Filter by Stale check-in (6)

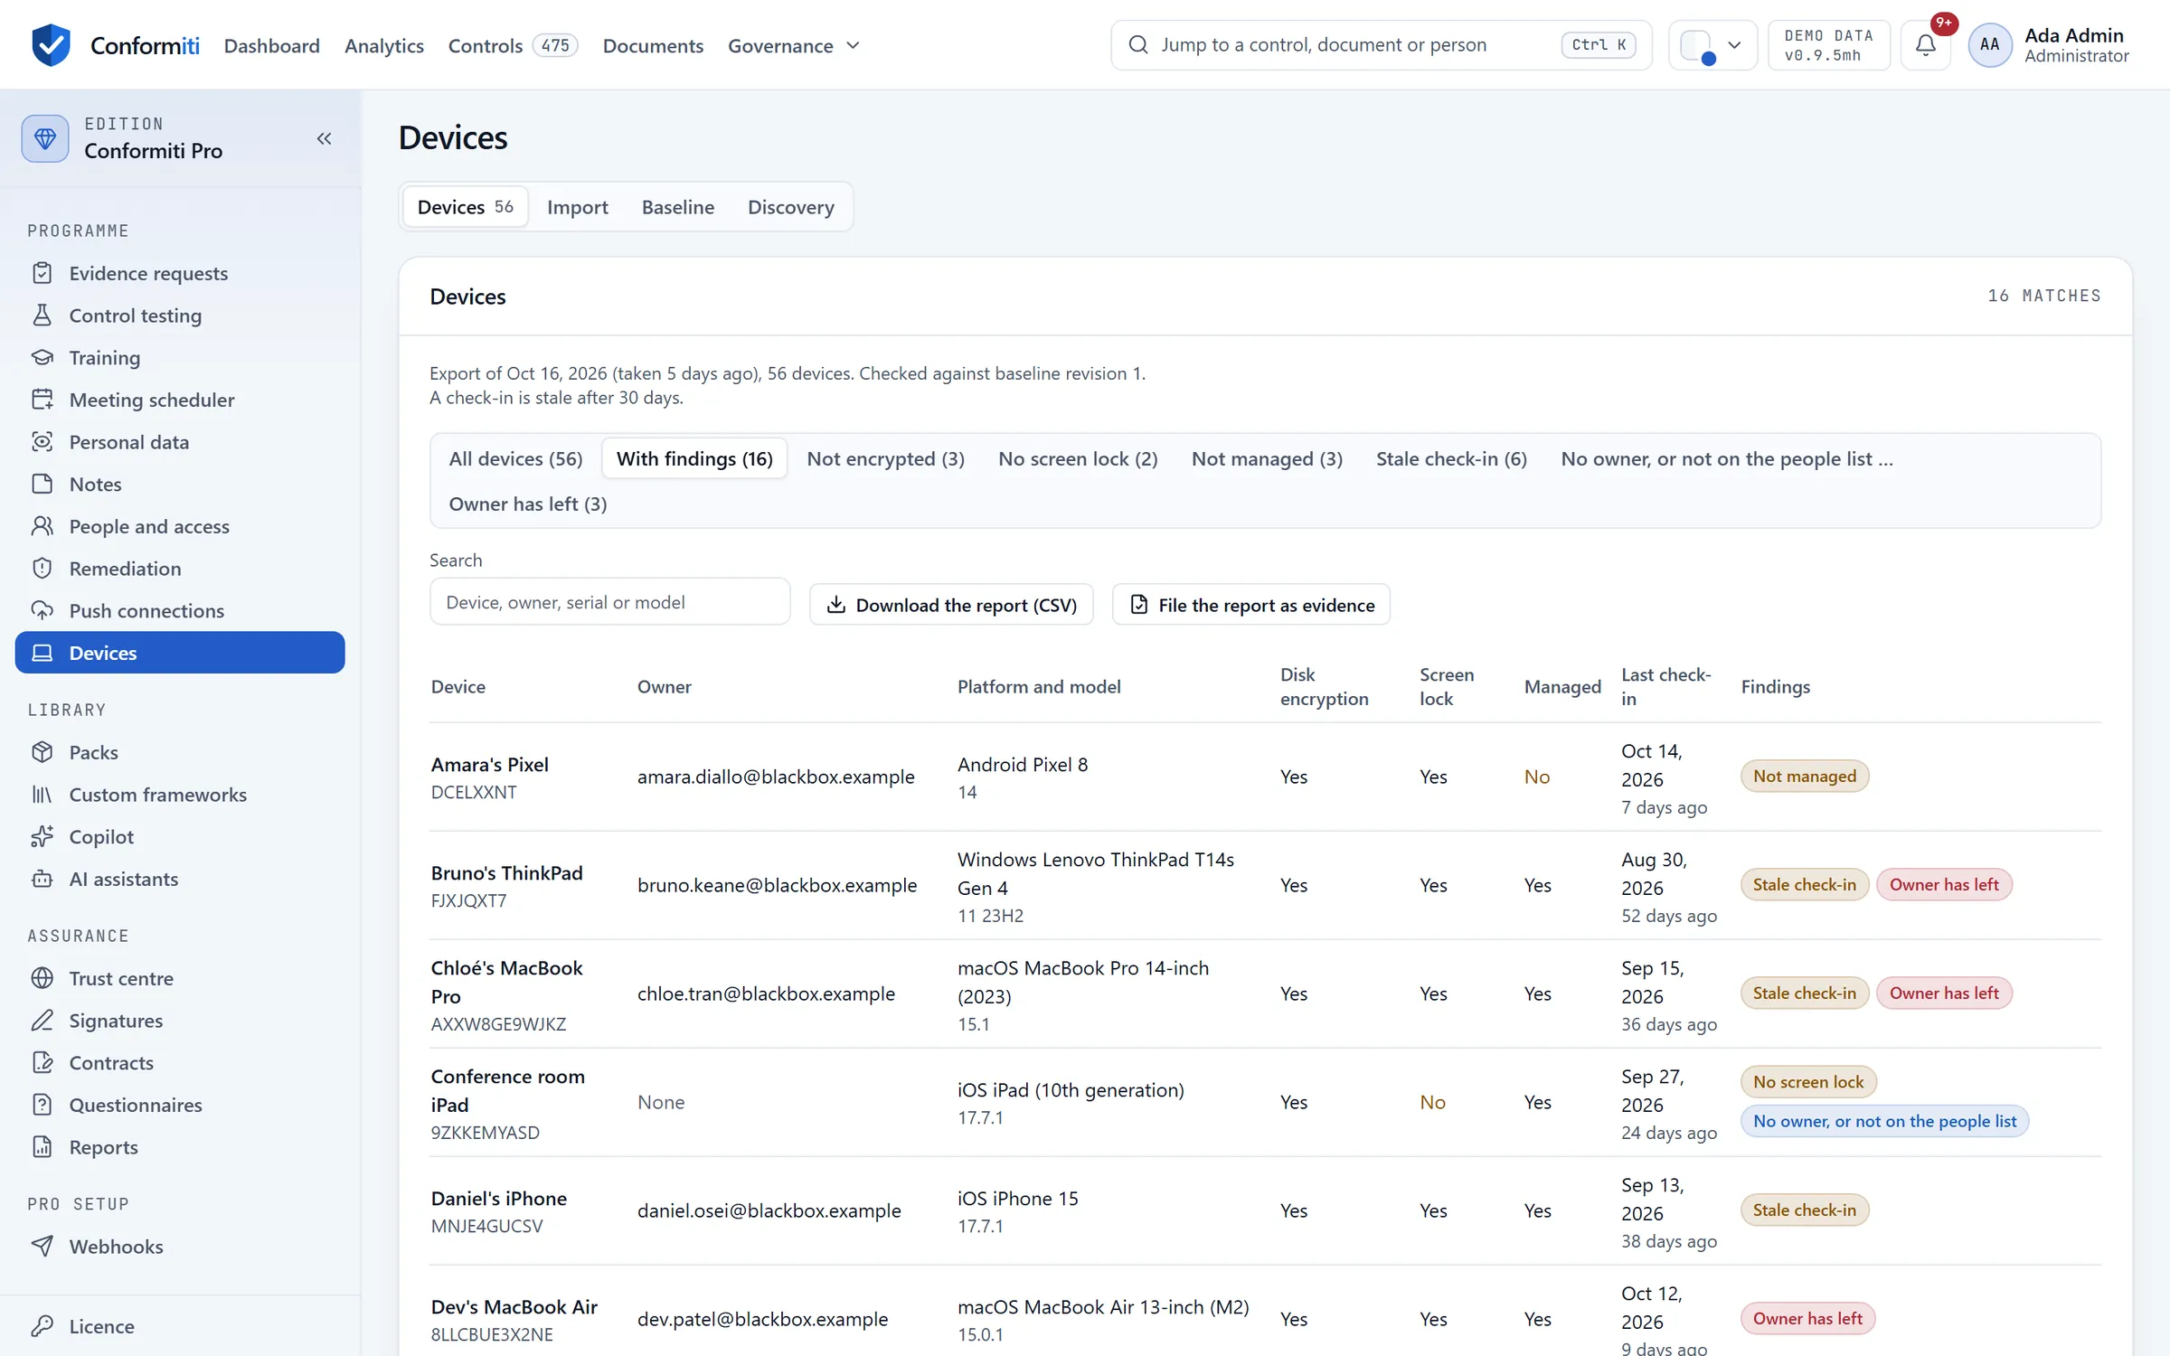[x=1451, y=458]
